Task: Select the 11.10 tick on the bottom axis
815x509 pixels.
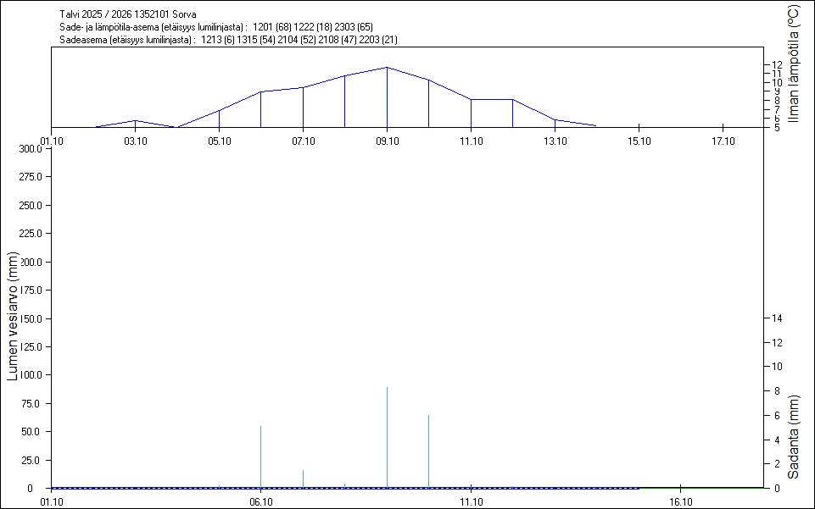Action: (x=471, y=501)
